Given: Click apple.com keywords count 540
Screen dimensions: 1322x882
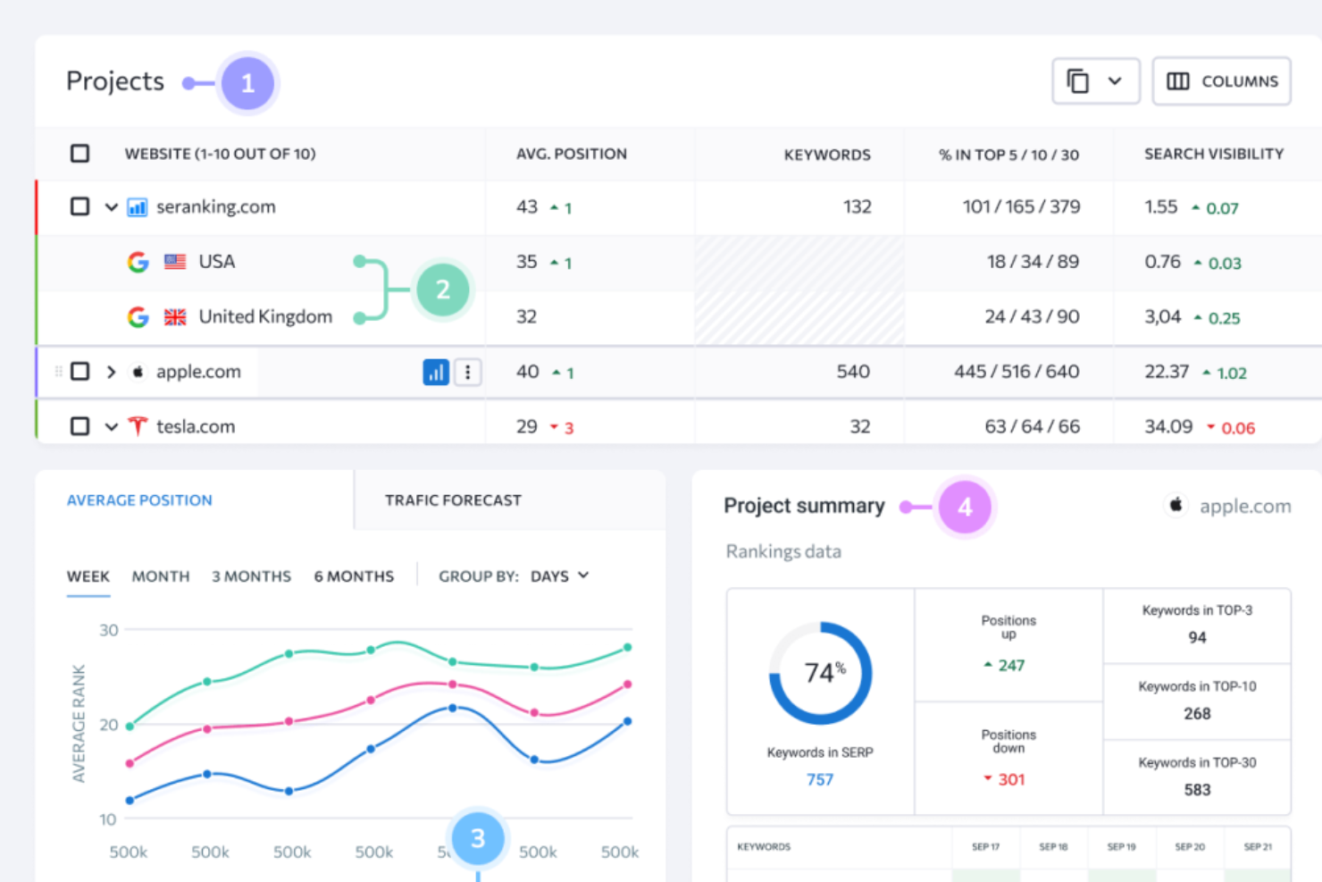Looking at the screenshot, I should point(853,372).
